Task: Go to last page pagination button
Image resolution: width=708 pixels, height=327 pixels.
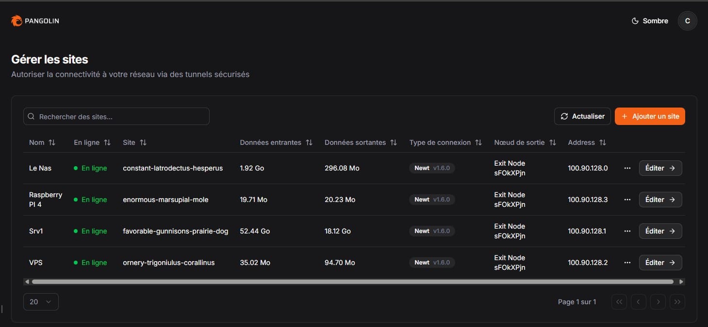Action: (677, 302)
